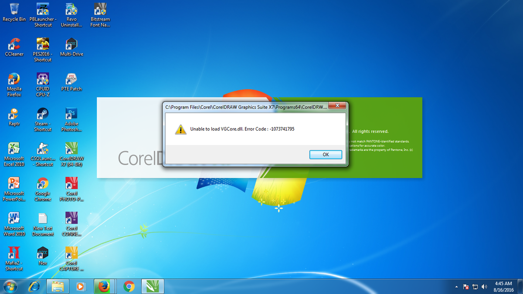Select the Nox desktop icon
This screenshot has width=523, height=294.
click(x=43, y=256)
